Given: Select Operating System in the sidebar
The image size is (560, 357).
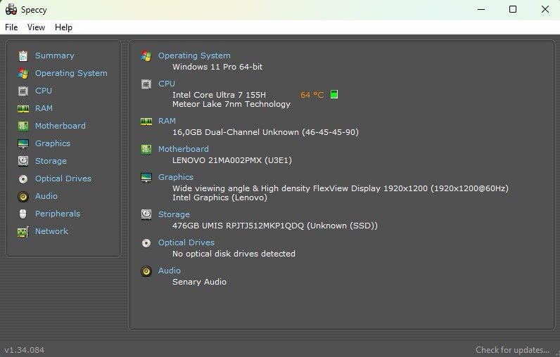Looking at the screenshot, I should pos(71,73).
